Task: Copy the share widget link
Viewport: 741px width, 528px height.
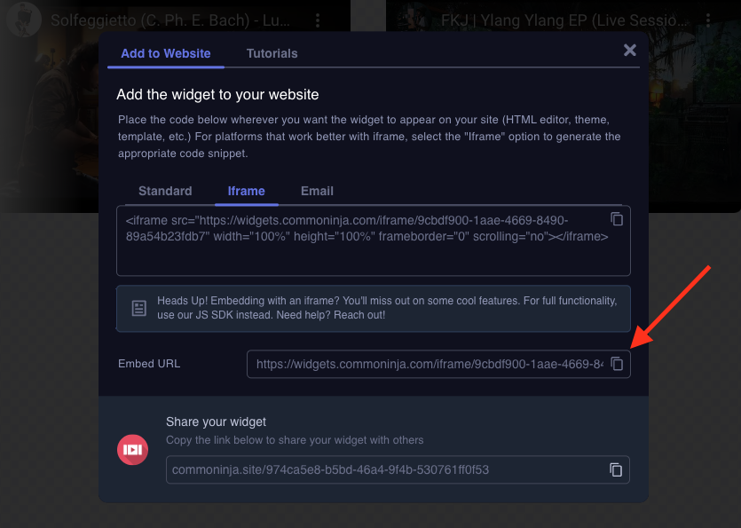Action: point(616,469)
